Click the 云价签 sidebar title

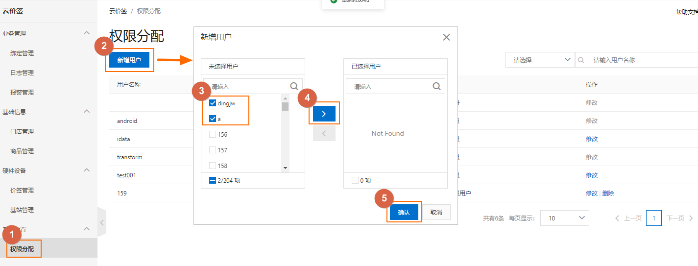coord(12,10)
